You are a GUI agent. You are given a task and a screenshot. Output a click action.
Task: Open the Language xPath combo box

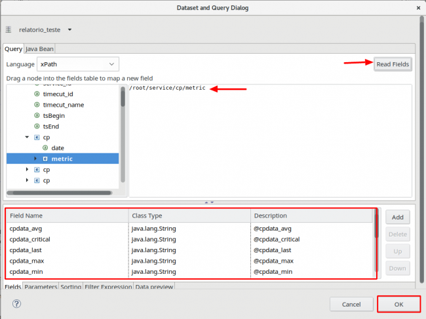coord(77,64)
